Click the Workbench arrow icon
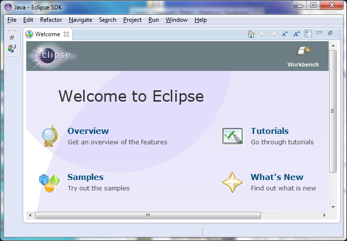Screen dimensions: 347x241 coord(303,51)
